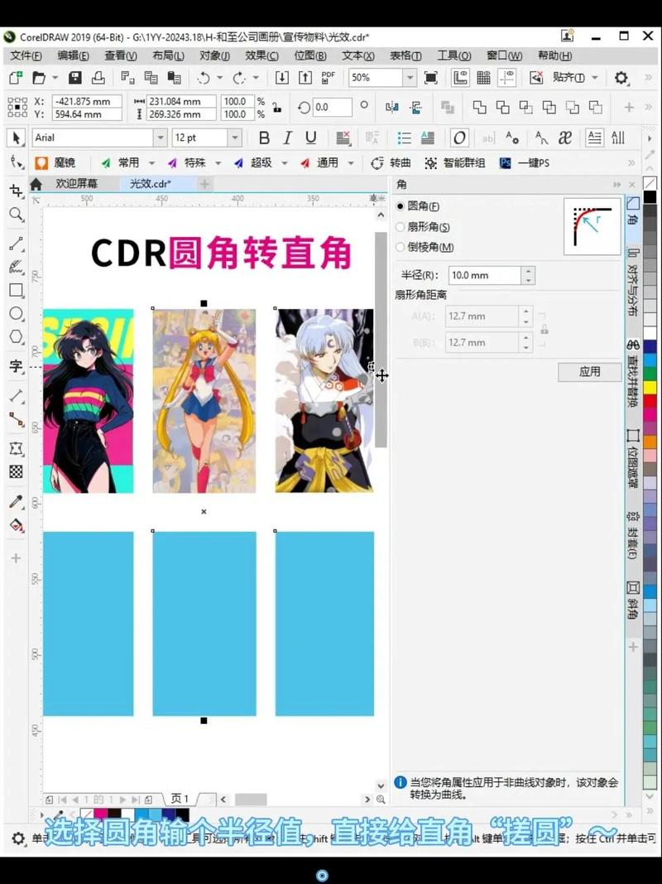The image size is (662, 884).
Task: Open the 效果(C) menu
Action: click(261, 56)
